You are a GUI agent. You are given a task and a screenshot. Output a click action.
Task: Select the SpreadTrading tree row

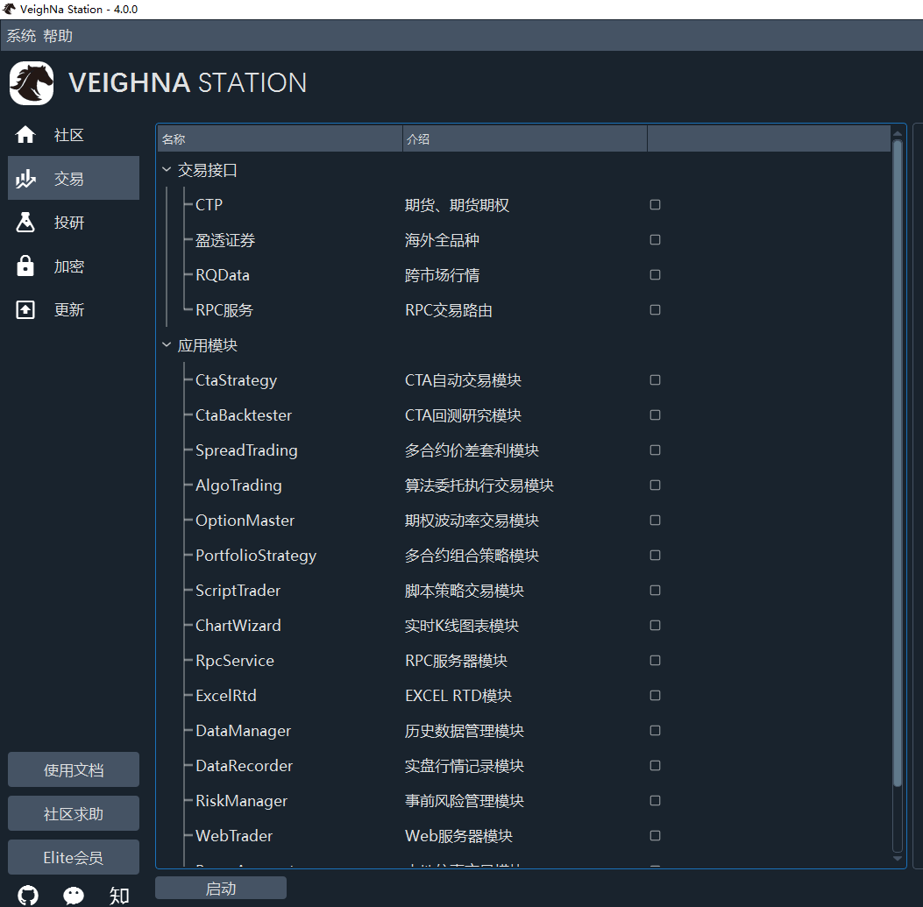click(524, 450)
